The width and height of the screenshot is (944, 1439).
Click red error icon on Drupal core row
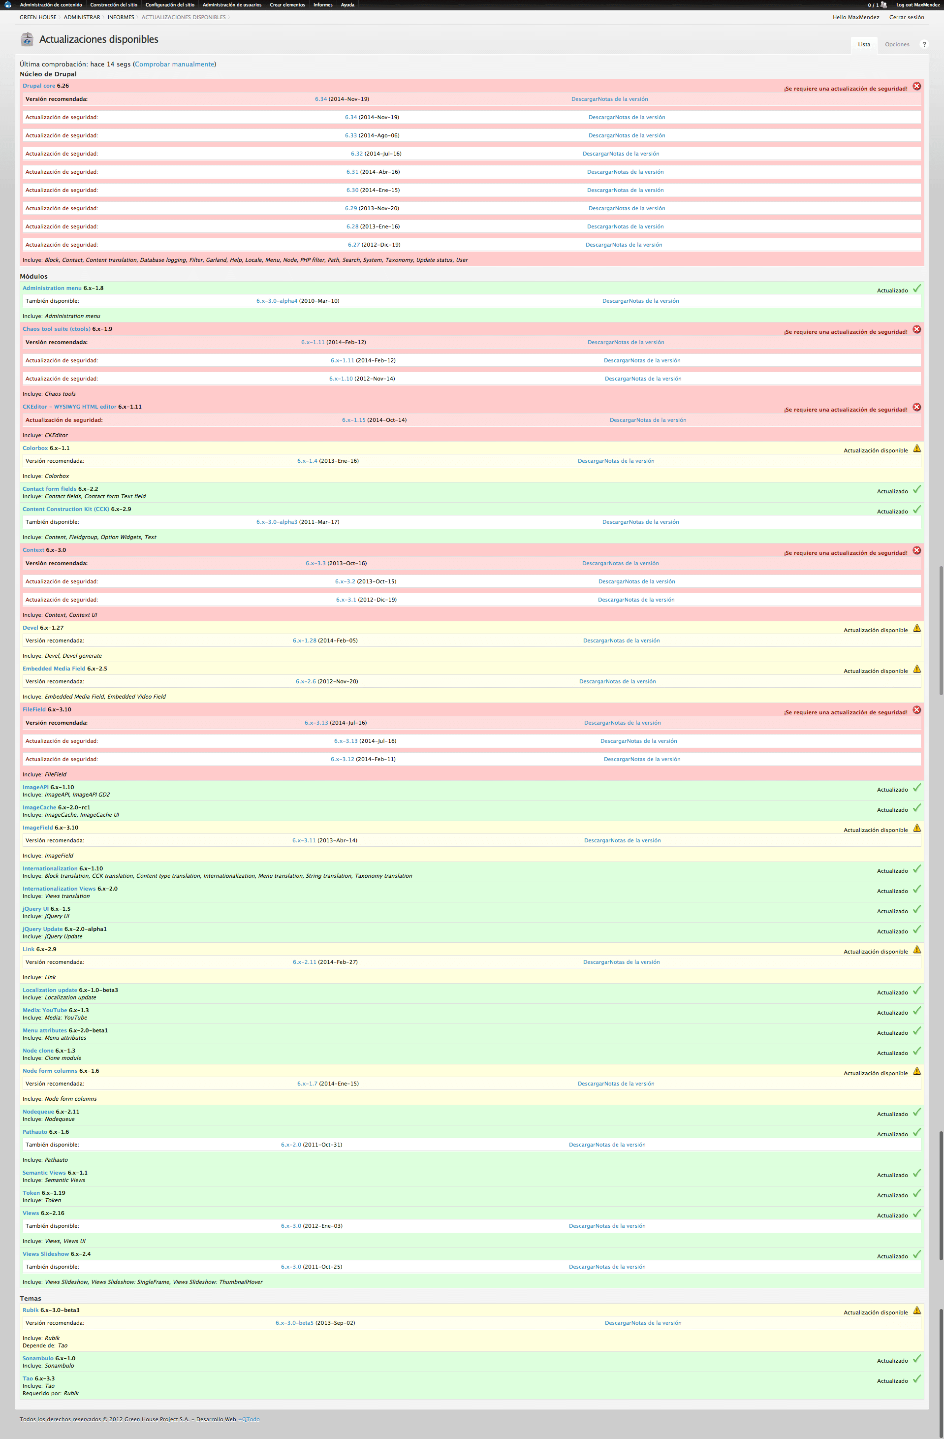click(916, 87)
